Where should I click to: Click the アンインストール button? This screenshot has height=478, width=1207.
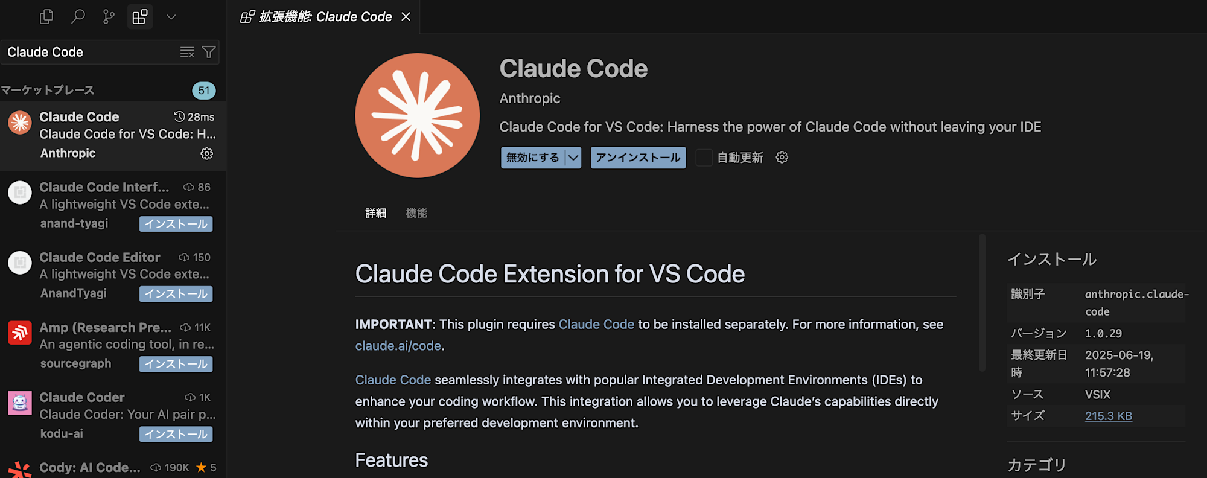[x=638, y=158]
